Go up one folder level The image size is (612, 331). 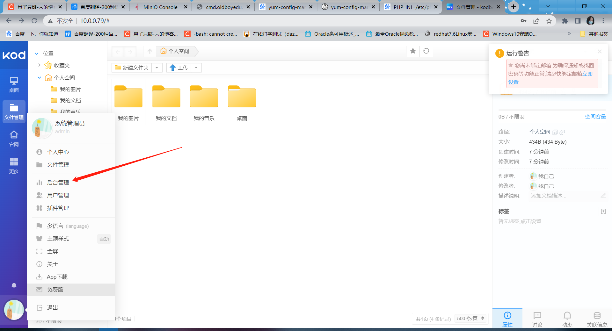coord(150,51)
